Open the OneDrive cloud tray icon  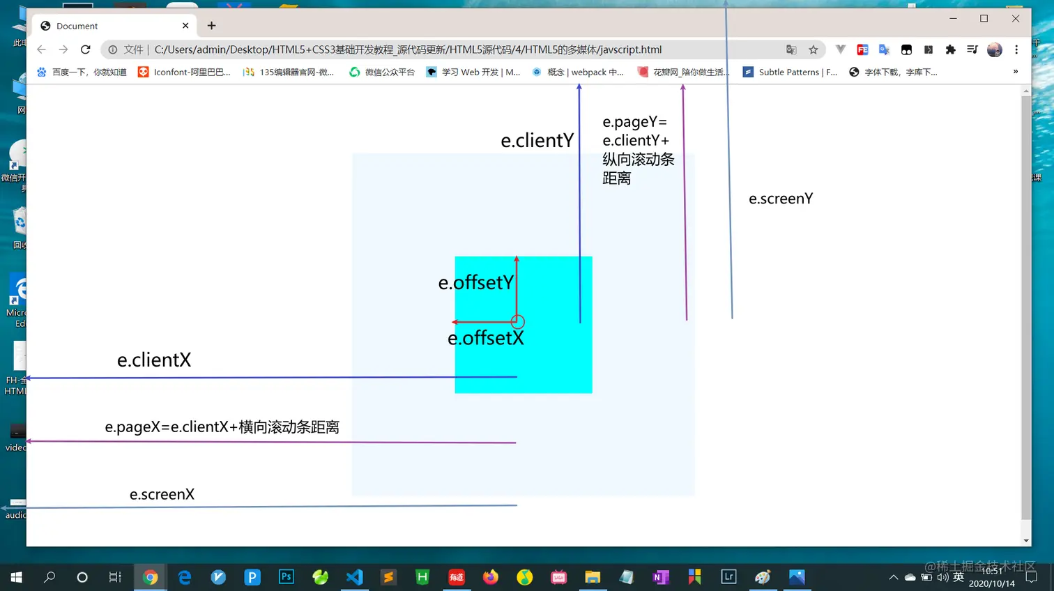click(910, 577)
